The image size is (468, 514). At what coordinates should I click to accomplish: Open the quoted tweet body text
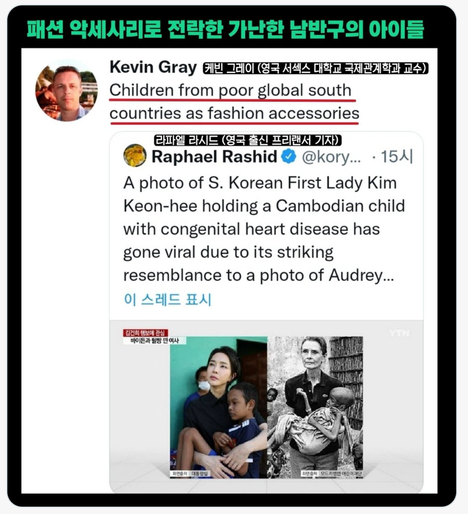[264, 229]
